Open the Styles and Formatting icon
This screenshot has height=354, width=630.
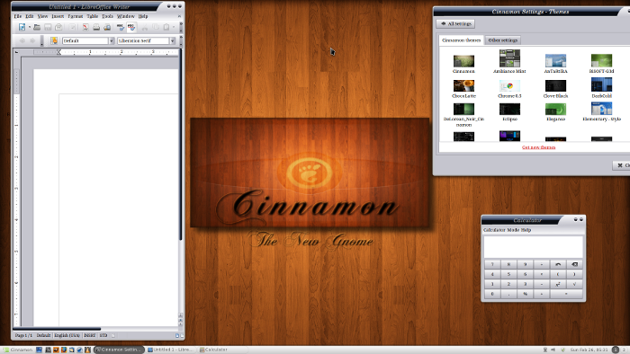(53, 40)
